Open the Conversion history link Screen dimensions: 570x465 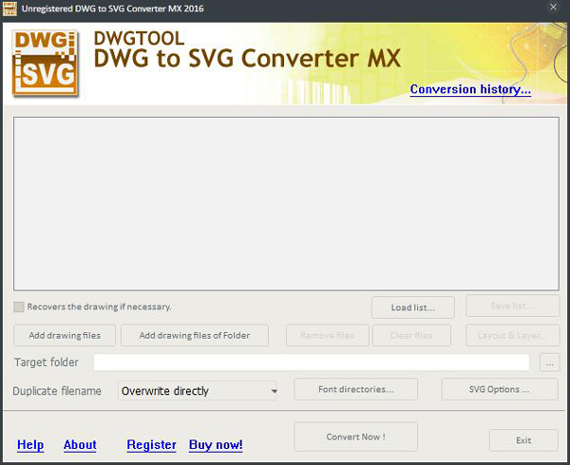coord(470,89)
